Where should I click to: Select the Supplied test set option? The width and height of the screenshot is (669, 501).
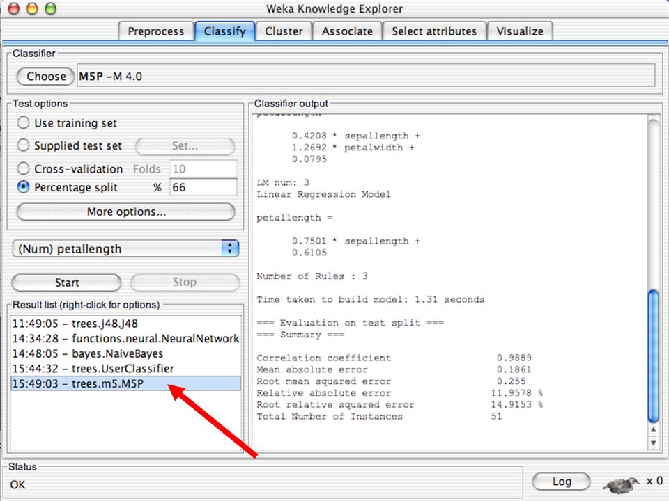24,145
